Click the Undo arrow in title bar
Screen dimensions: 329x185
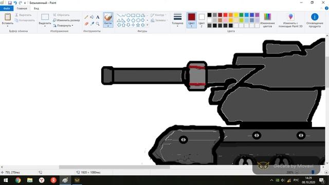pos(15,3)
